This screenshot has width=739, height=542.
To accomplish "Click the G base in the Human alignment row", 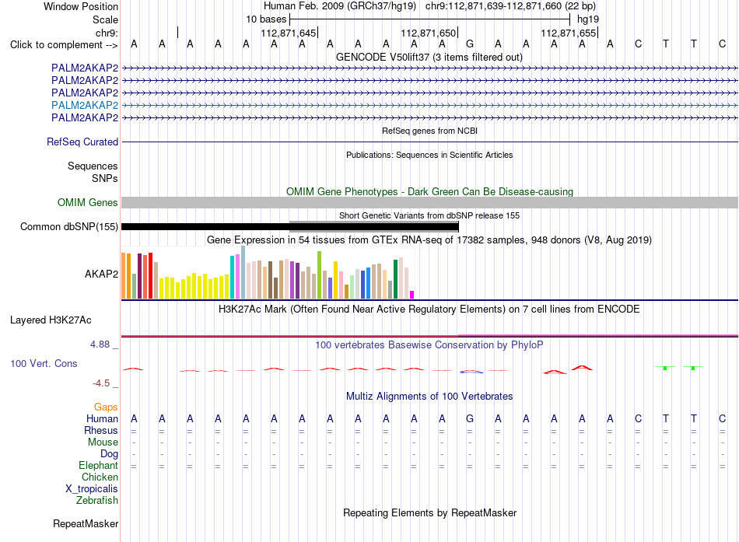I will tap(470, 418).
